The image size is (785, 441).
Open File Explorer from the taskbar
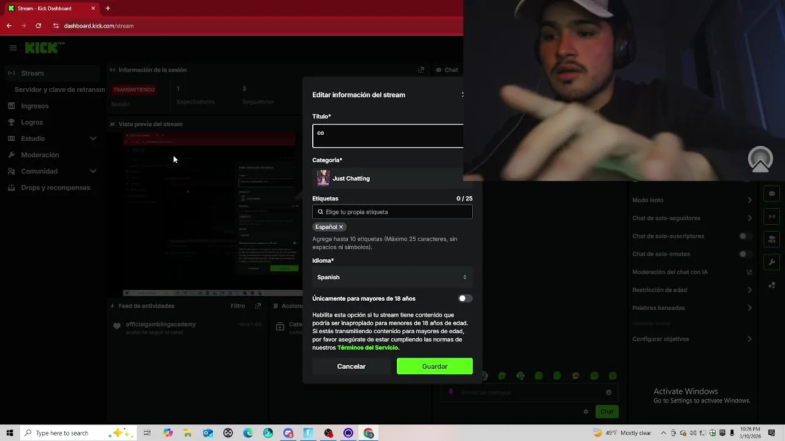click(x=188, y=433)
